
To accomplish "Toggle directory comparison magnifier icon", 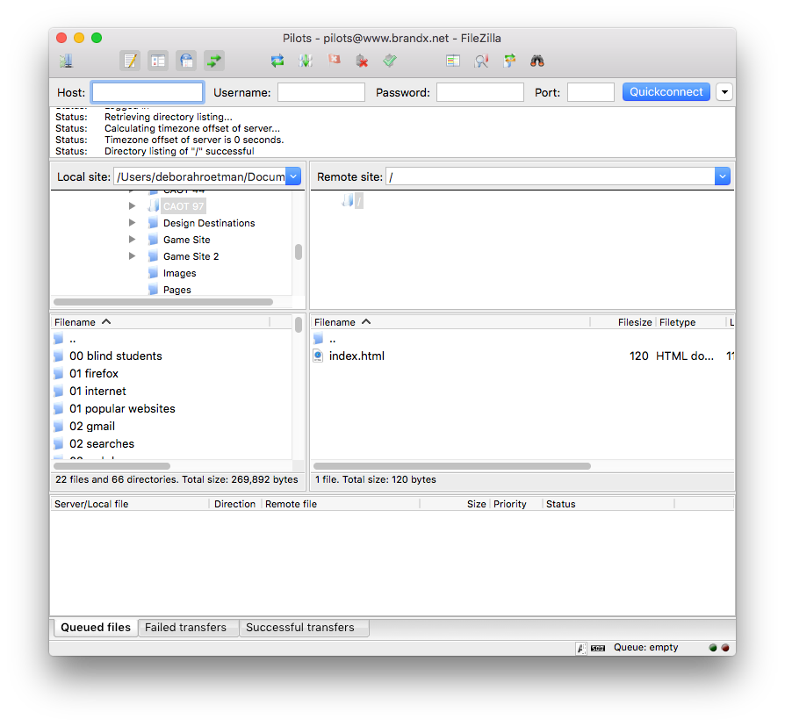I will (x=481, y=61).
